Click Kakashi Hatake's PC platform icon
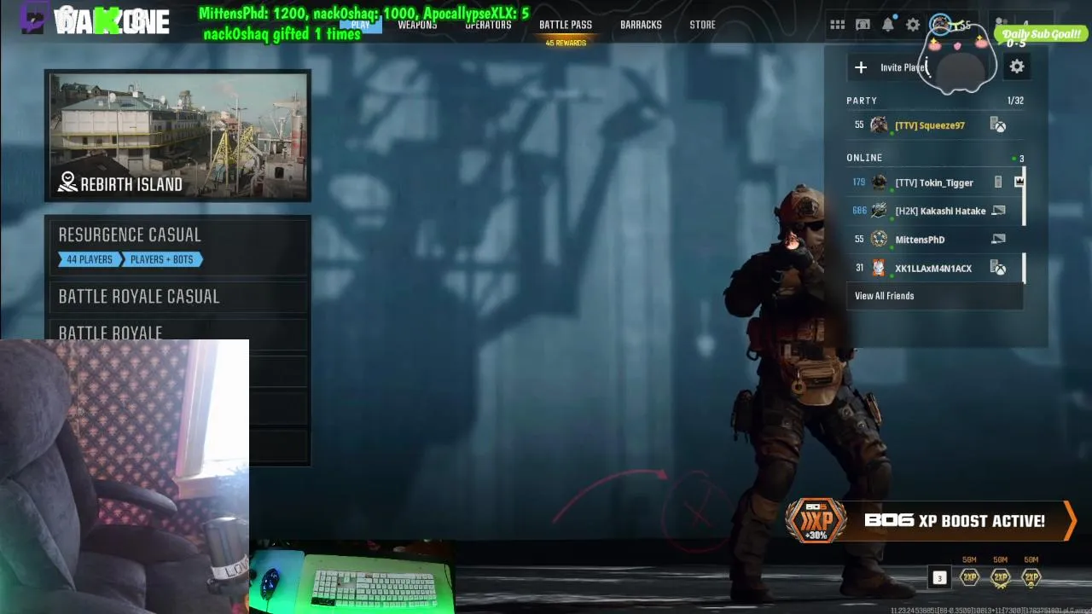The image size is (1092, 614). pyautogui.click(x=998, y=211)
